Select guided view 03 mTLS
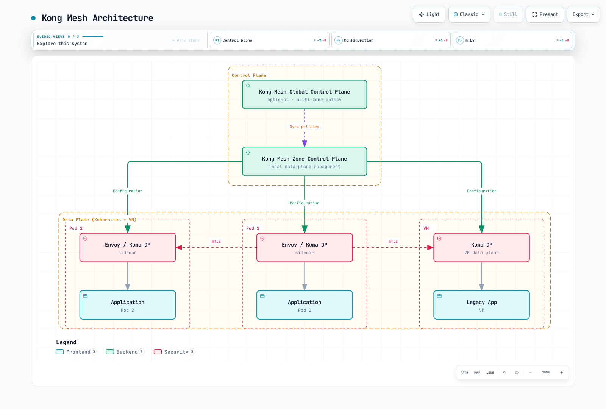The height and width of the screenshot is (409, 606). tap(512, 40)
